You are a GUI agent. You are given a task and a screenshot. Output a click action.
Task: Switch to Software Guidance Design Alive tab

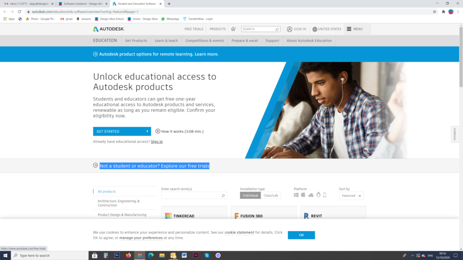pos(83,4)
